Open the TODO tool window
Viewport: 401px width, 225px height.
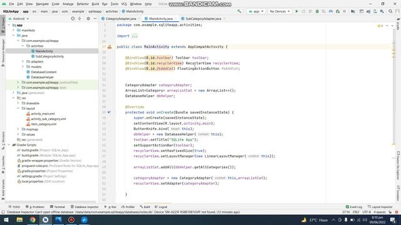pos(14,207)
